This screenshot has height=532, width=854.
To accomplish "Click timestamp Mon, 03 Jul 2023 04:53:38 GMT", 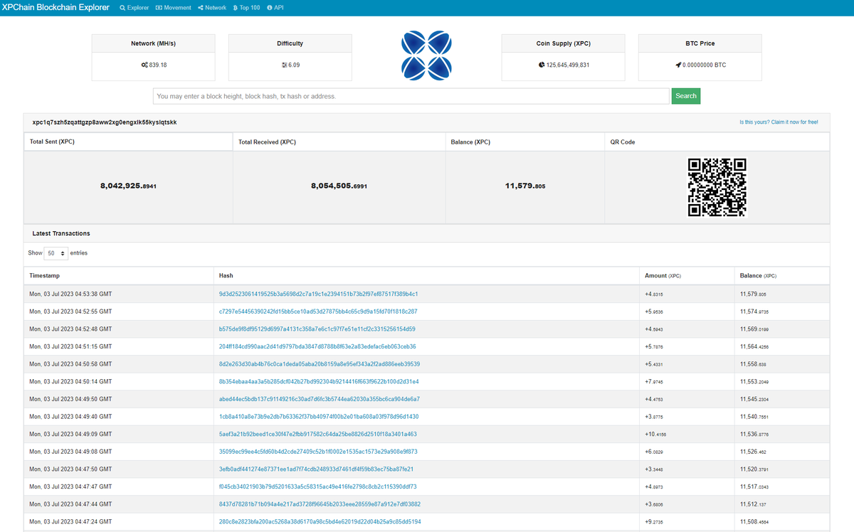I will 70,294.
